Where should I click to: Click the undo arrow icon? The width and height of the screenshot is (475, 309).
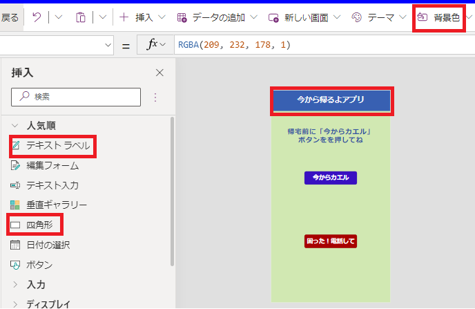(37, 17)
